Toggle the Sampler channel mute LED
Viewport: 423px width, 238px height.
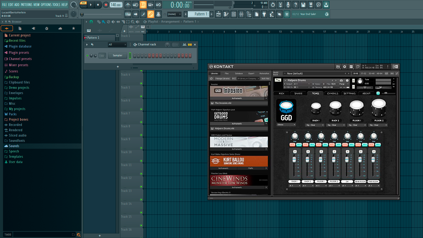[87, 55]
